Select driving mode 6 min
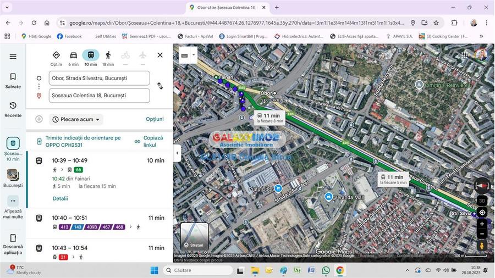The image size is (495, 278). (x=73, y=59)
